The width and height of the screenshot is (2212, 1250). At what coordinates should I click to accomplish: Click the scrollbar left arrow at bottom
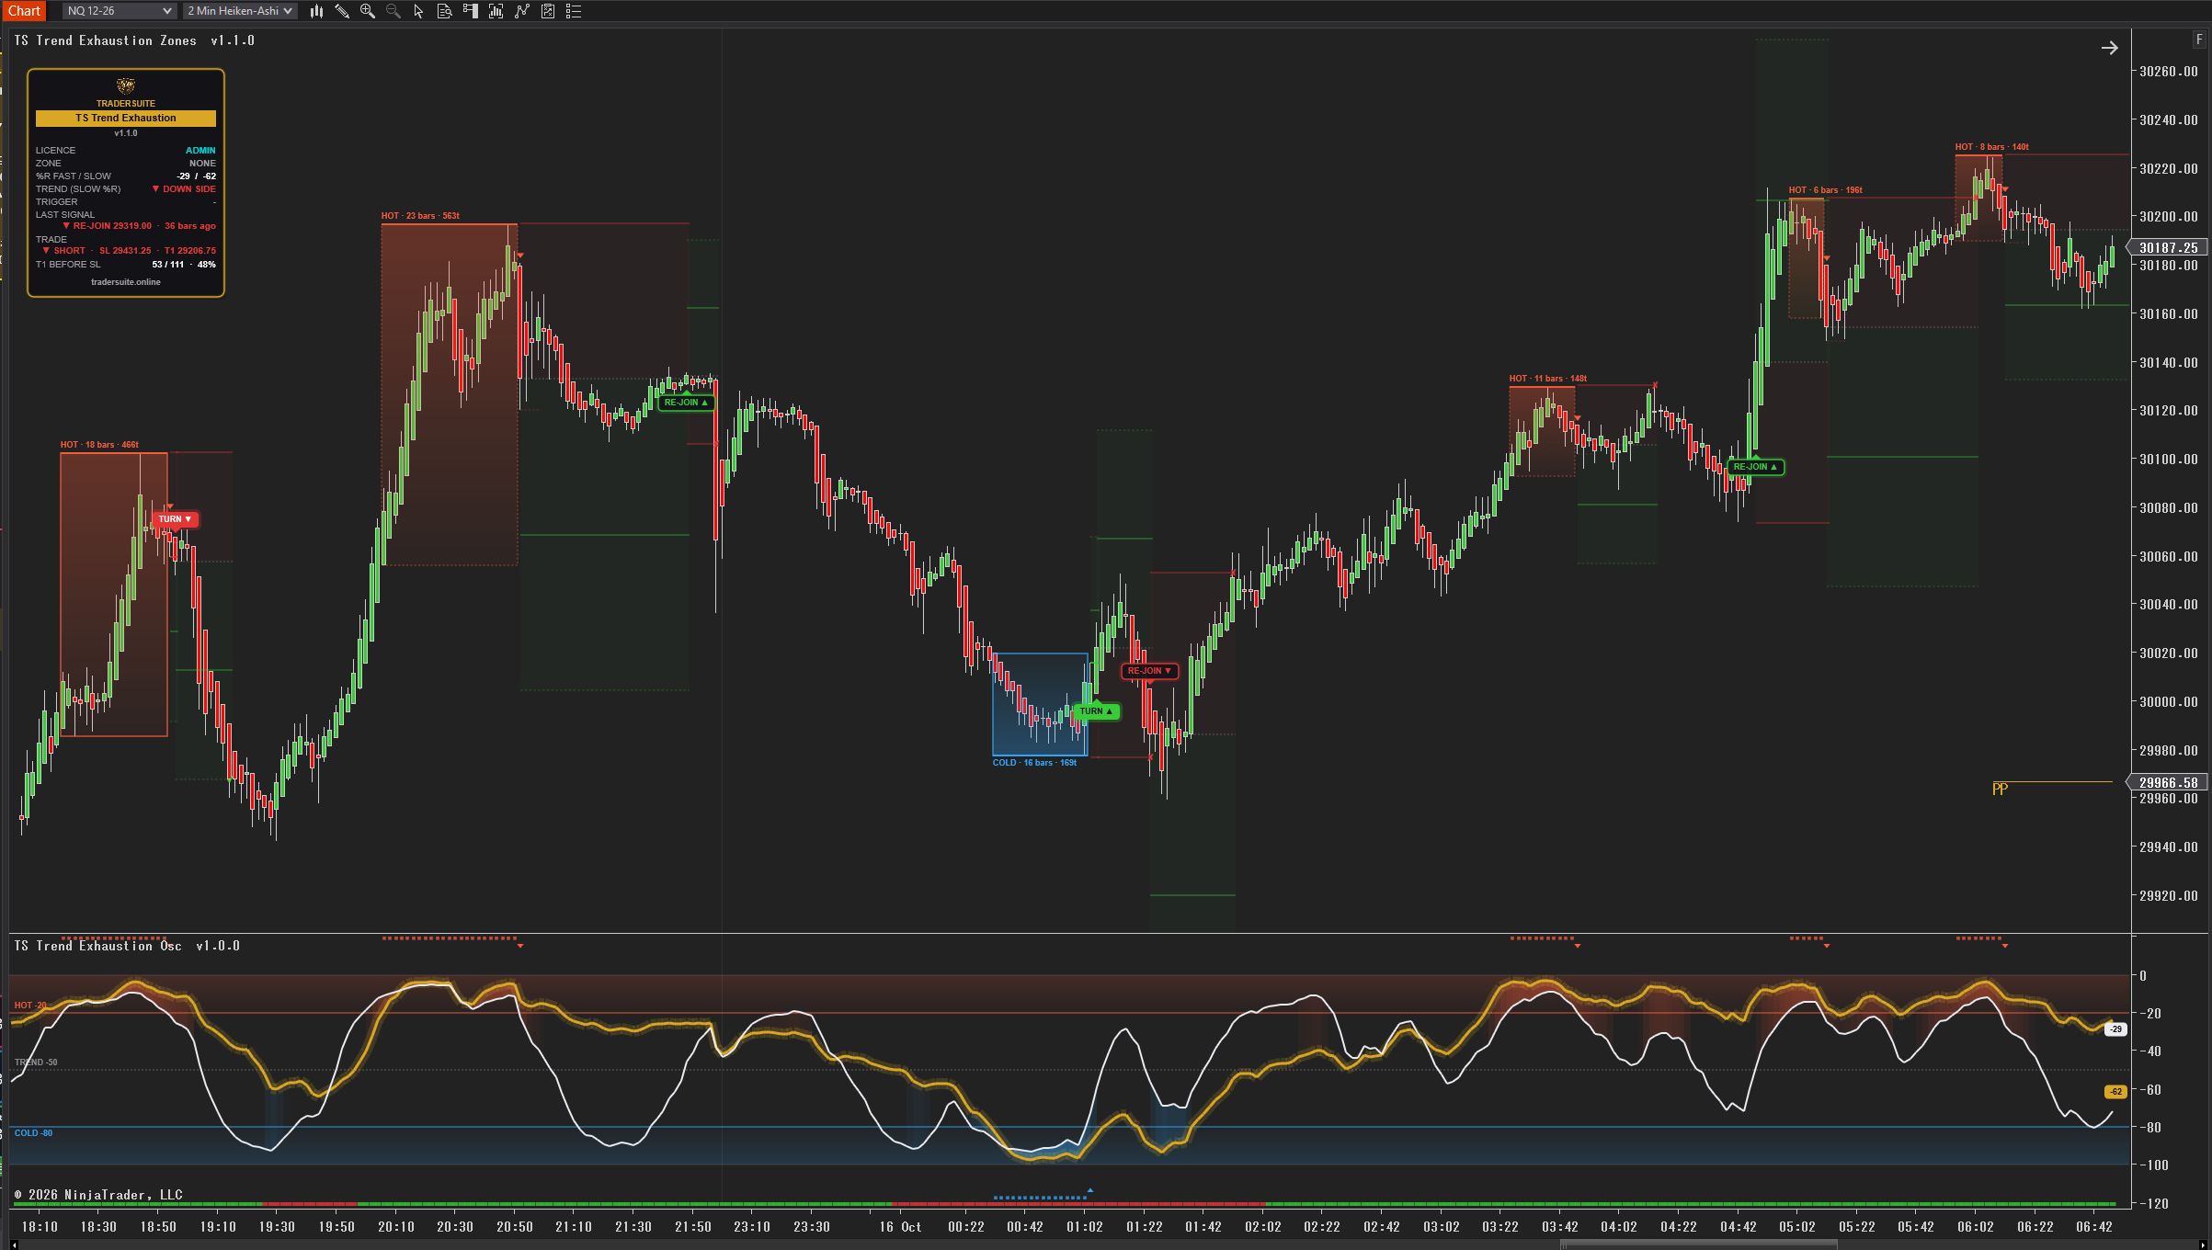point(14,1244)
